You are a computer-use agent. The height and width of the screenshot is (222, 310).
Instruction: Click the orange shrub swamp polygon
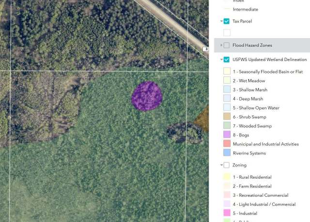click(203, 119)
